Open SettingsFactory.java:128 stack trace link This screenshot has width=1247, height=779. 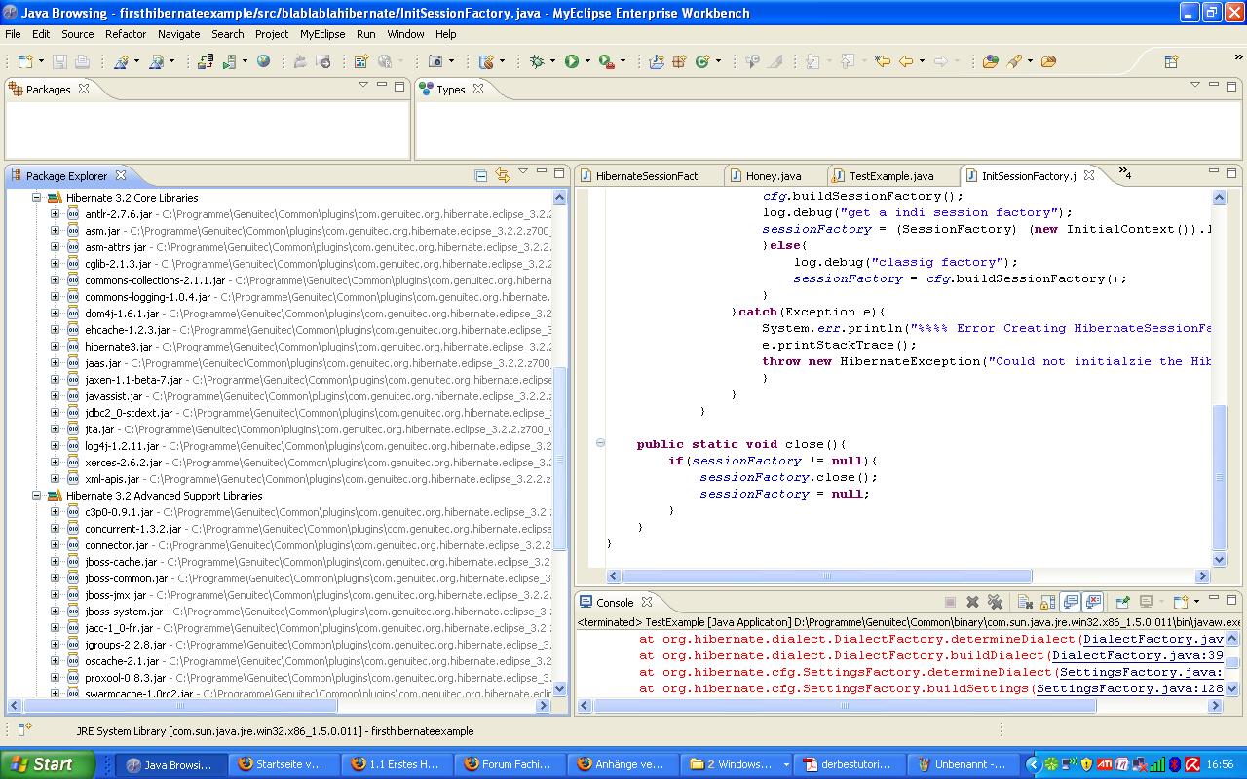click(1130, 688)
